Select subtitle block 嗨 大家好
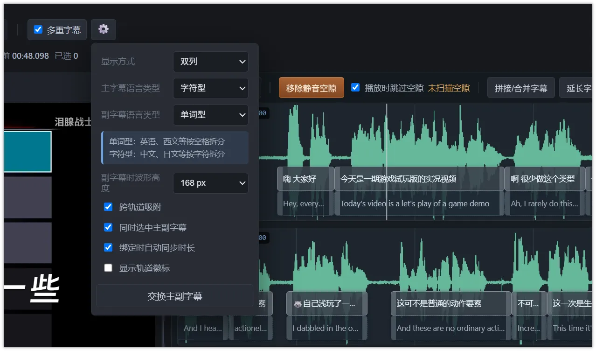Screen dimensions: 596x351 point(305,179)
